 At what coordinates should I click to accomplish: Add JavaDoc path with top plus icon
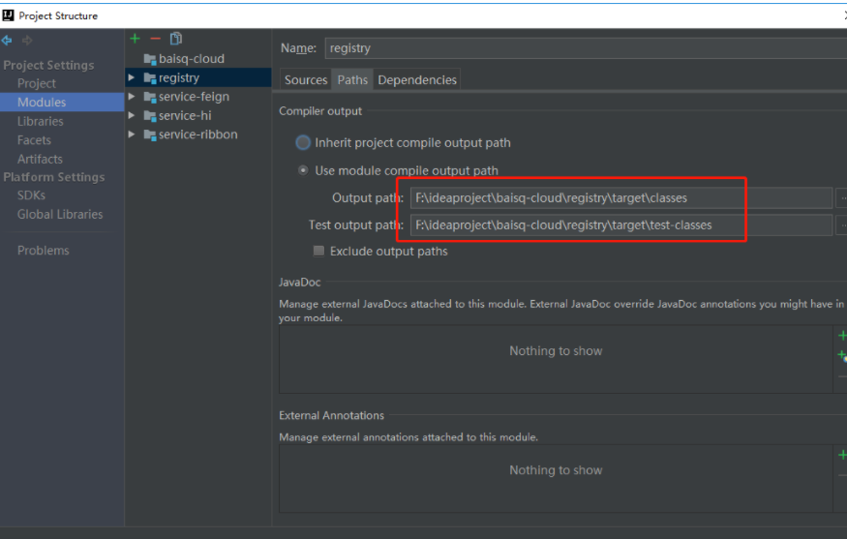click(x=842, y=336)
